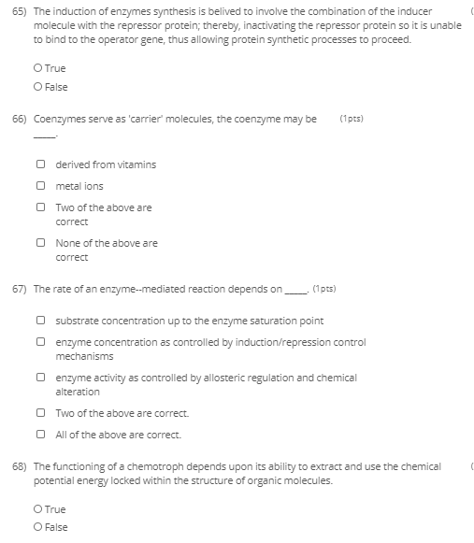Click question 65 induction of enzymes text

pos(248,25)
